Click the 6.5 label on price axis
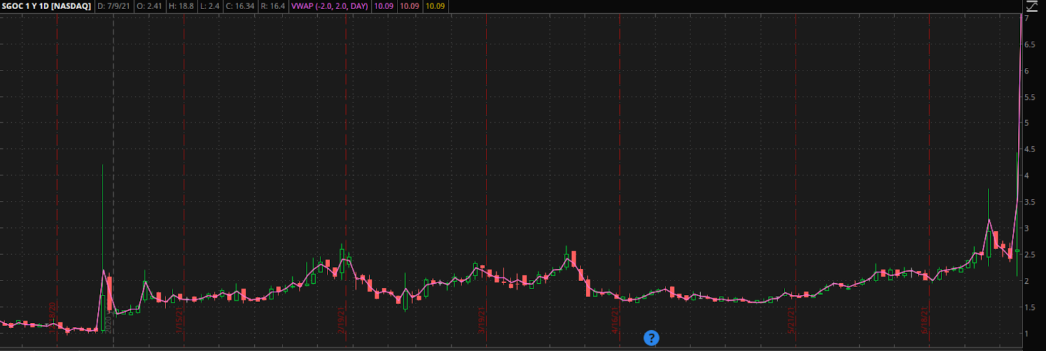 click(1030, 44)
